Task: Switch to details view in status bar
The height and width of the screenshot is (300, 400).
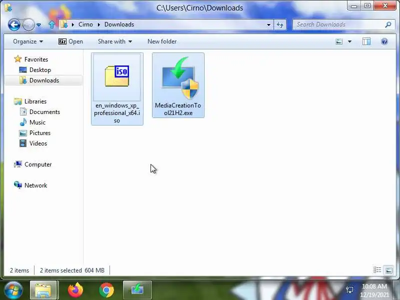Action: click(377, 270)
